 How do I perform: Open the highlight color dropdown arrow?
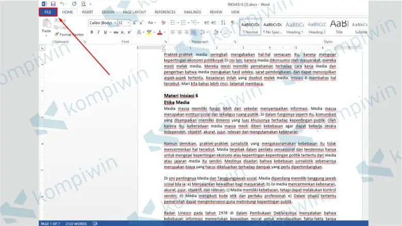click(154, 33)
